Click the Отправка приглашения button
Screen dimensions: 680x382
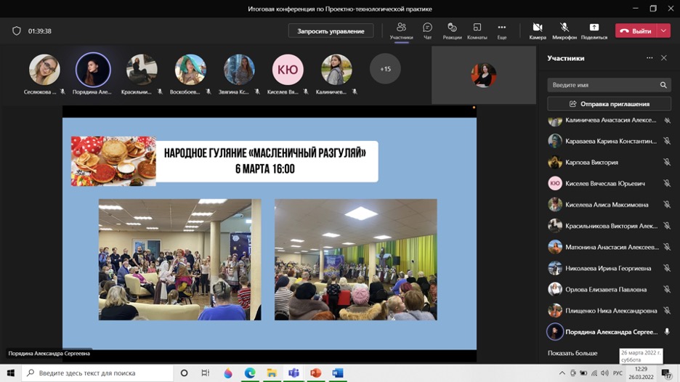tap(609, 104)
